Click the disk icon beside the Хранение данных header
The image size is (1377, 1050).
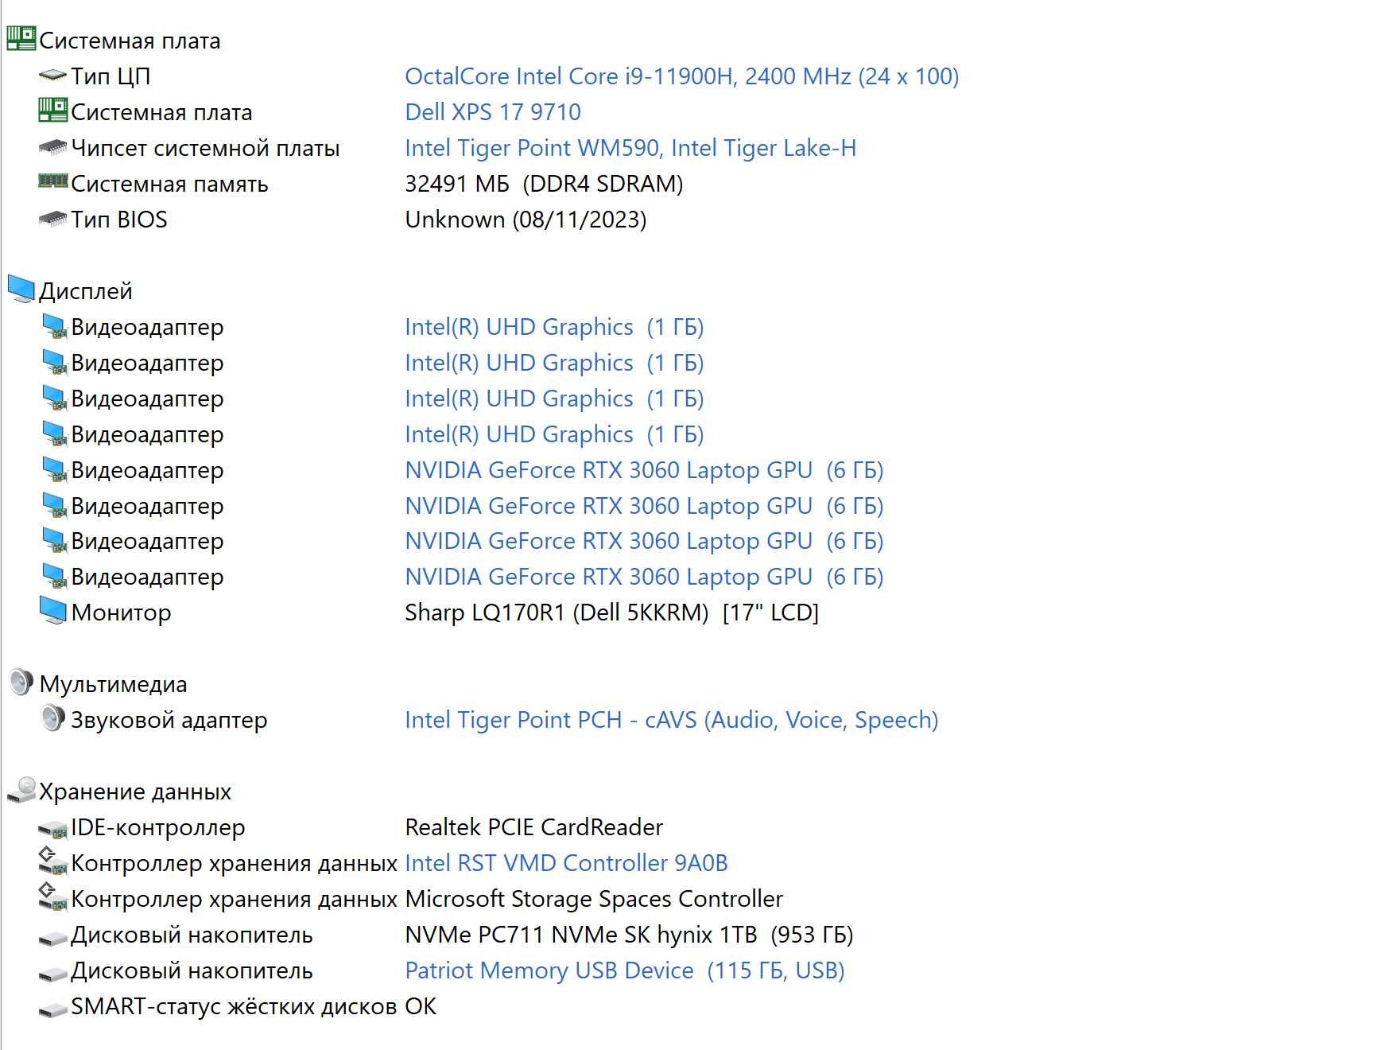(21, 789)
